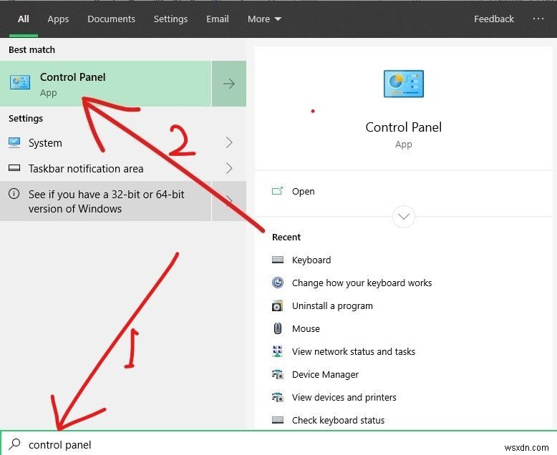Open View devices and printers
557x455 pixels.
point(344,397)
